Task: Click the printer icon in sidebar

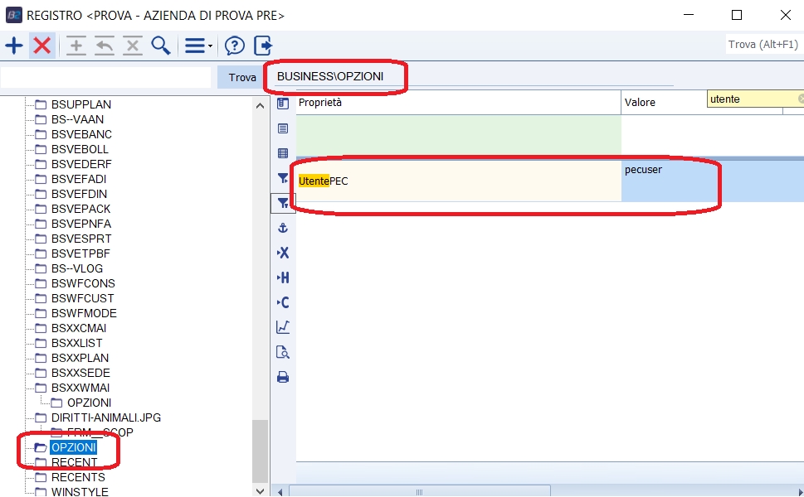Action: (283, 377)
